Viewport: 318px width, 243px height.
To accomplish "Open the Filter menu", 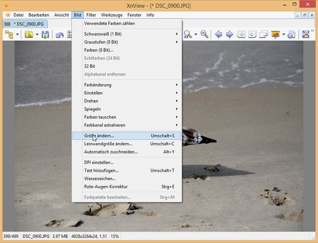I will pos(91,15).
